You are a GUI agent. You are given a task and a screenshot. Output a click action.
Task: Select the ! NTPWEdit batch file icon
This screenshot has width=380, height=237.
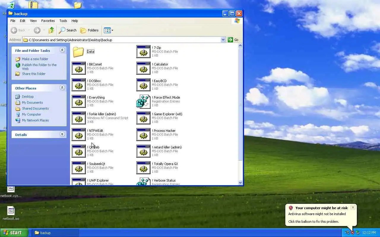pos(79,134)
